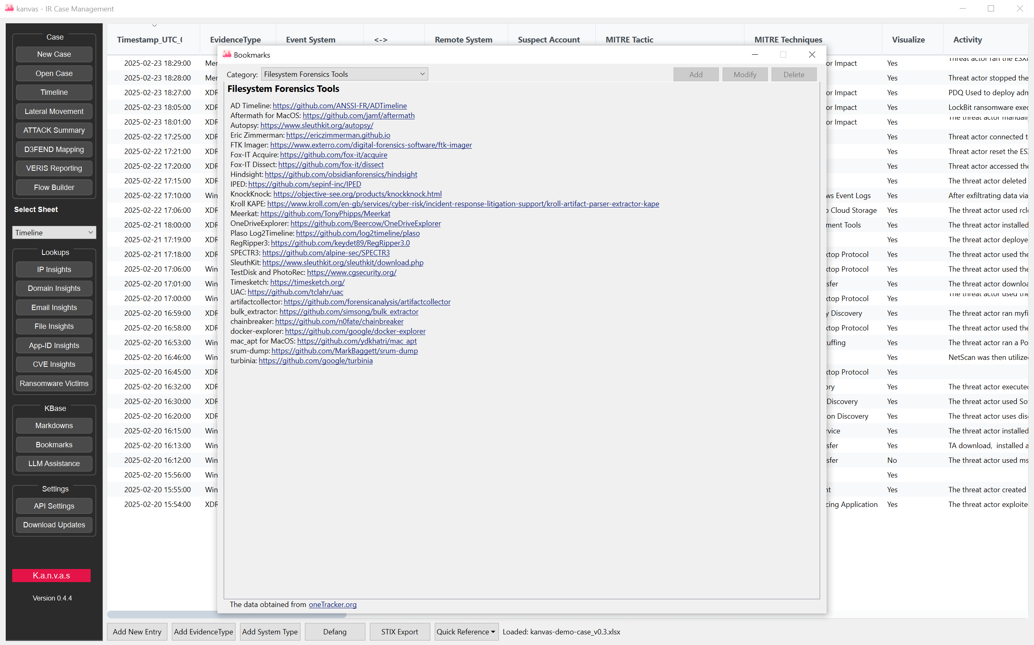Click the sort arrow above Timestamp column
1034x645 pixels.
point(154,26)
